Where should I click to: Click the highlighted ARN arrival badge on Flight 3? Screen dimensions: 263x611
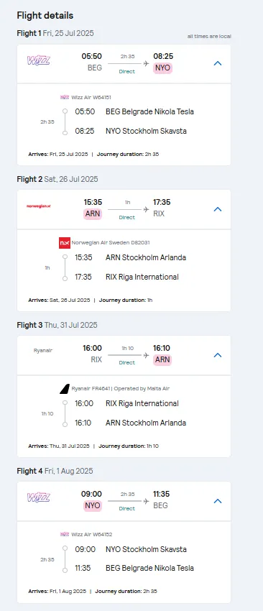point(162,359)
